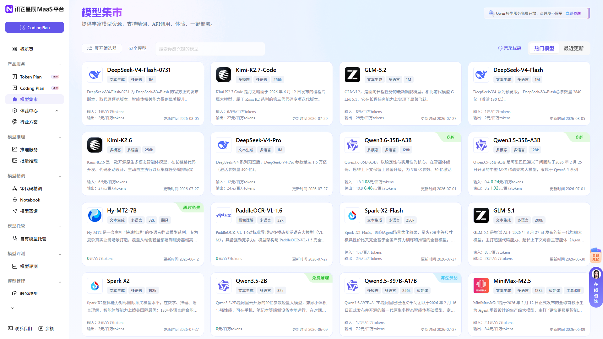Click 工具调用 tag on MiniMax-M2.5
The image size is (603, 339).
pyautogui.click(x=574, y=291)
